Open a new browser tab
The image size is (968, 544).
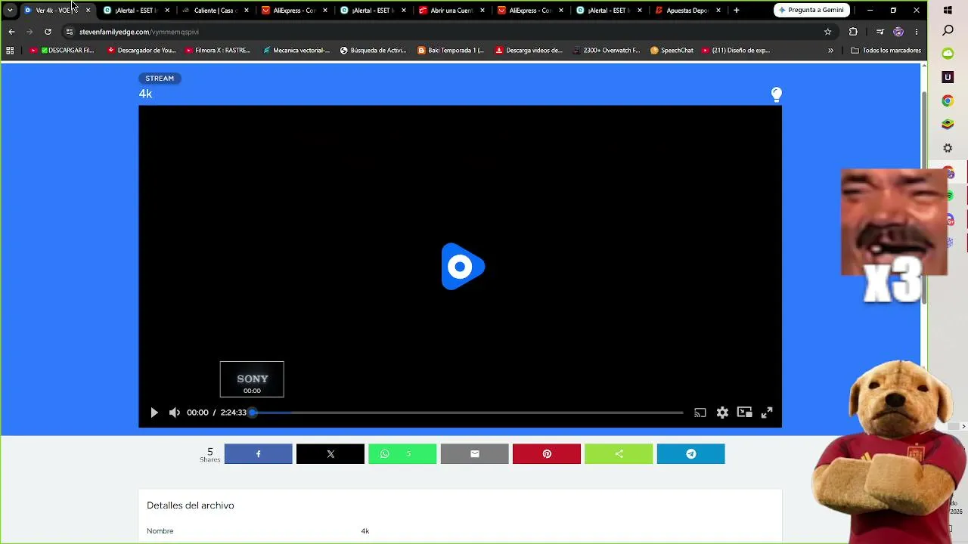click(737, 11)
